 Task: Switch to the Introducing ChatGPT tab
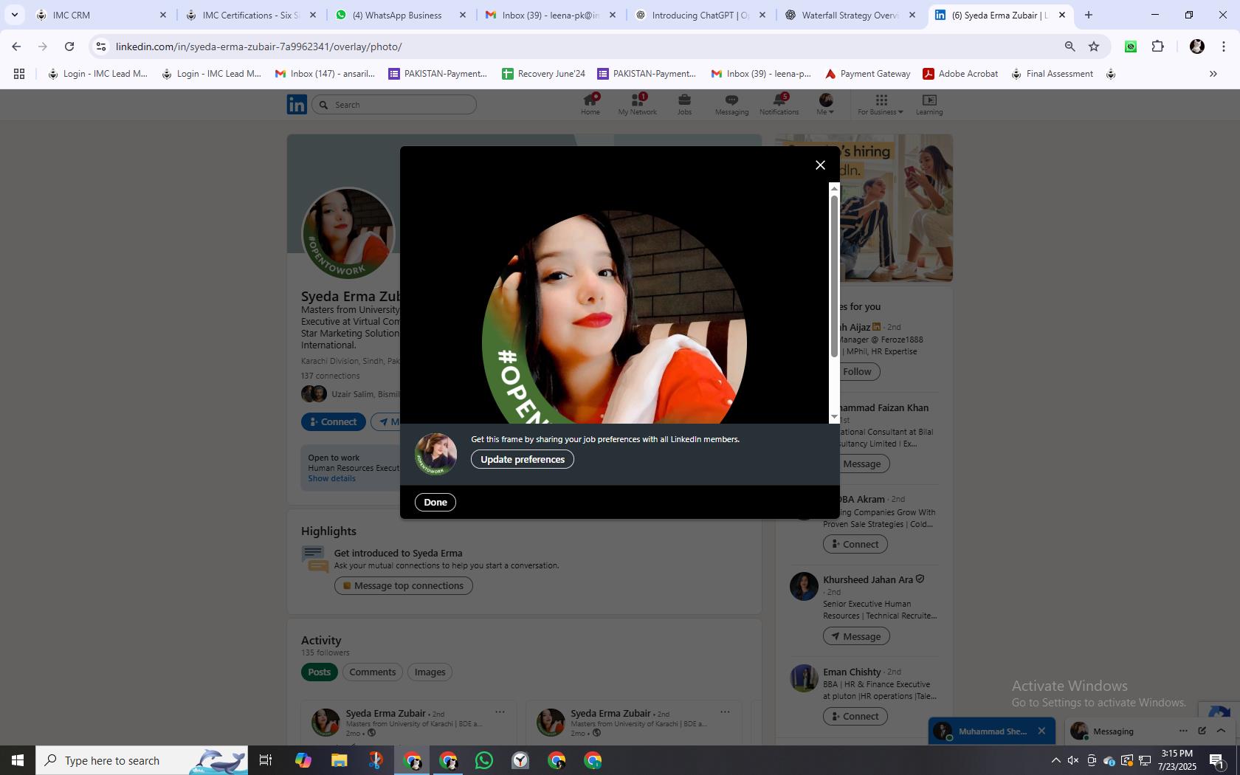point(700,15)
